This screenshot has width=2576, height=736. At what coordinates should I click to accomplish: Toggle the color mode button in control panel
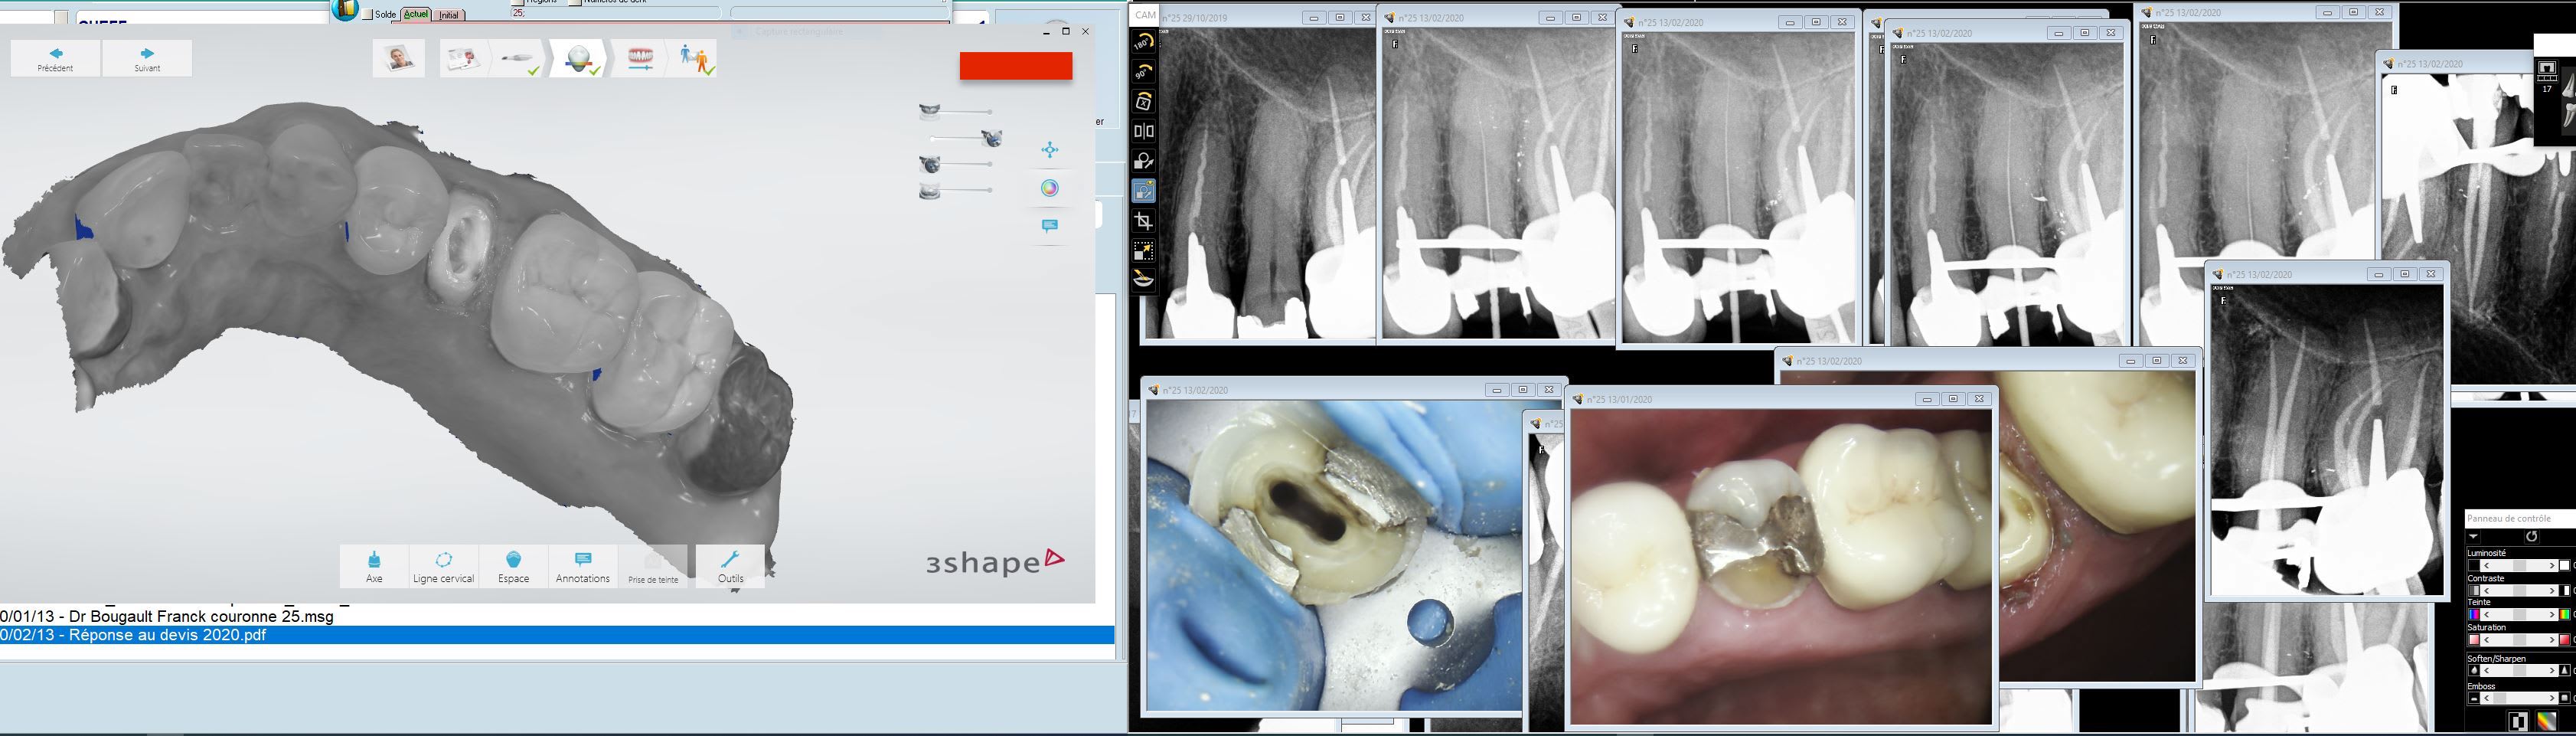coord(2546,721)
